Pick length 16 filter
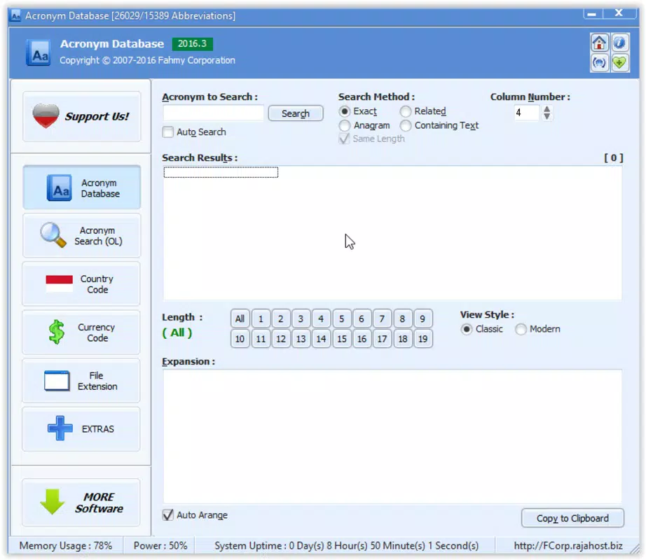Viewport: 646px width, 560px height. [362, 339]
